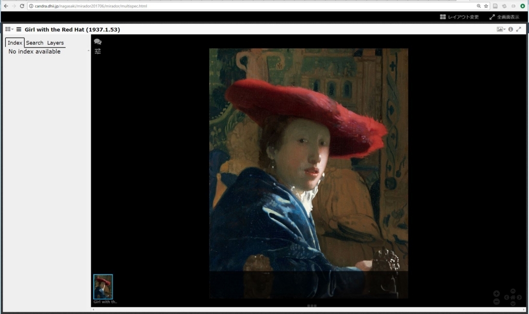
Task: Expand the viewer window to fullscreen
Action: 519,29
